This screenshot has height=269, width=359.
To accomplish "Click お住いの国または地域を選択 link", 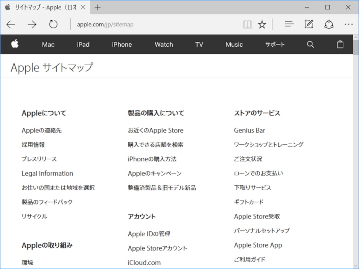I will coord(58,188).
